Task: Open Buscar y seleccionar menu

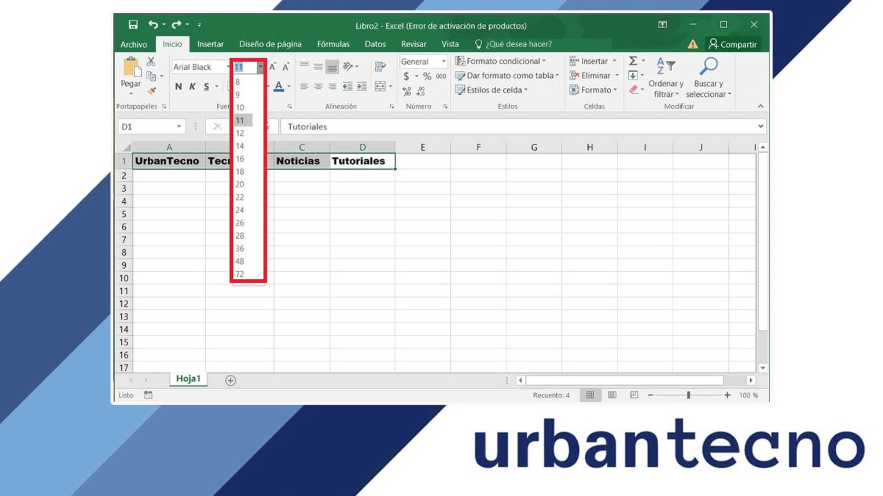Action: tap(708, 77)
